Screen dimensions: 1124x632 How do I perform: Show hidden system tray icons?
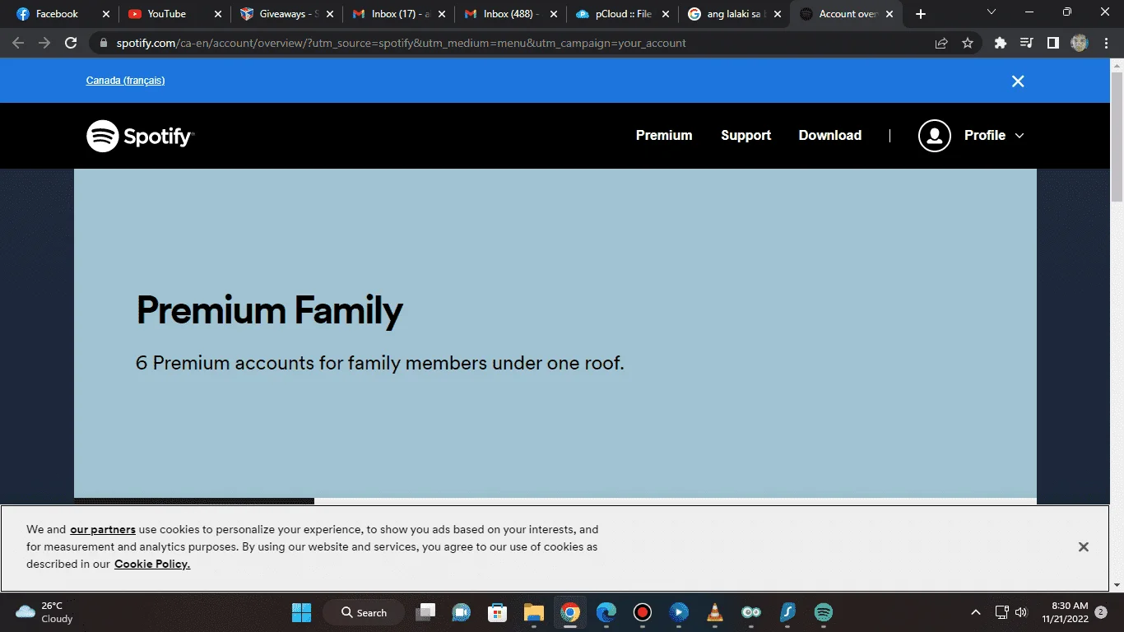point(976,612)
